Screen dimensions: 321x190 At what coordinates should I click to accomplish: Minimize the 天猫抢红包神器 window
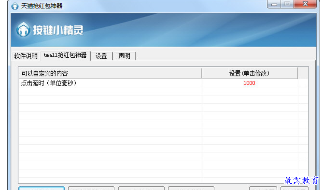[274, 4]
